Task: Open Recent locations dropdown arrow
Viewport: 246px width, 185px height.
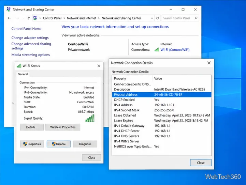Action: (x=24, y=18)
